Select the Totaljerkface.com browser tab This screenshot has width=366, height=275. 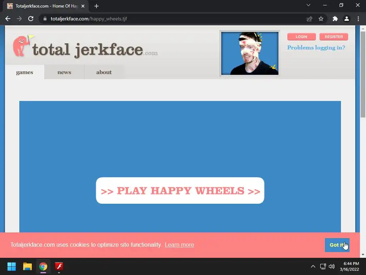click(x=46, y=6)
